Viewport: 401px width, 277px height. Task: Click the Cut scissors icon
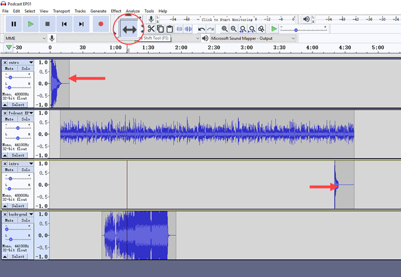151,28
